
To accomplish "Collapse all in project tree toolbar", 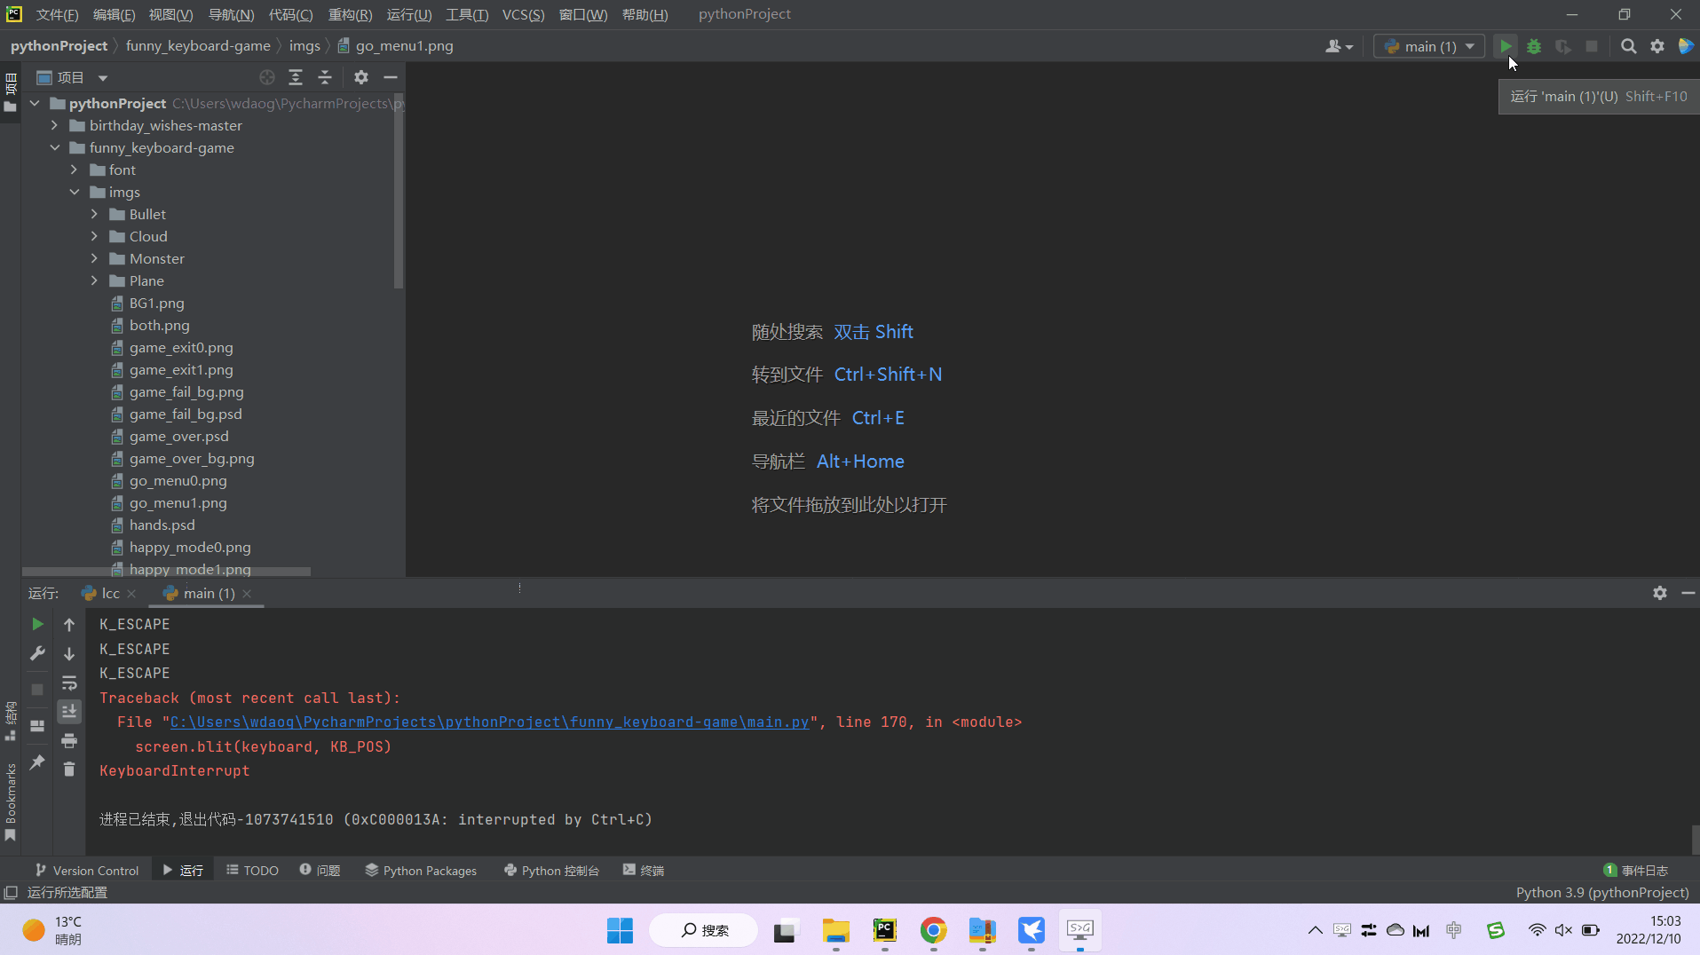I will point(325,77).
